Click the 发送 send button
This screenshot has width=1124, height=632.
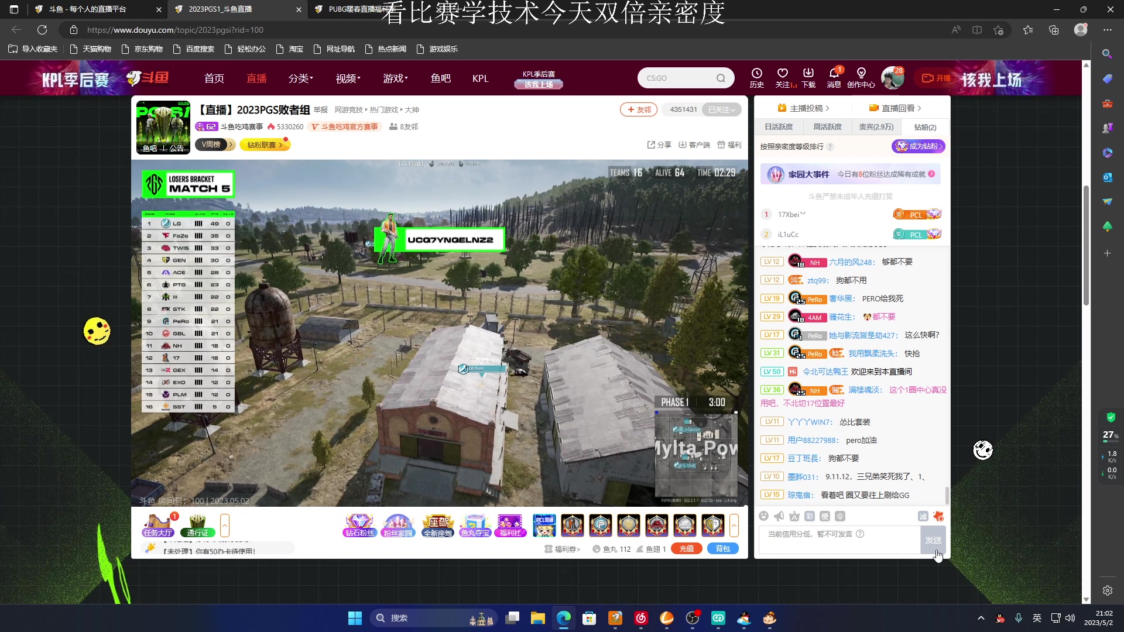coord(933,540)
